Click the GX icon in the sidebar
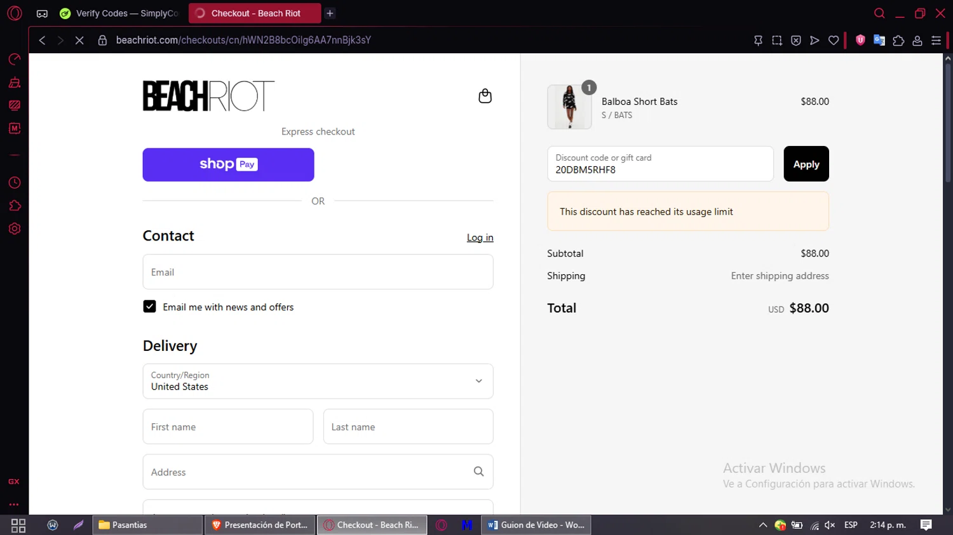Screen dimensions: 953x535 click(14, 482)
